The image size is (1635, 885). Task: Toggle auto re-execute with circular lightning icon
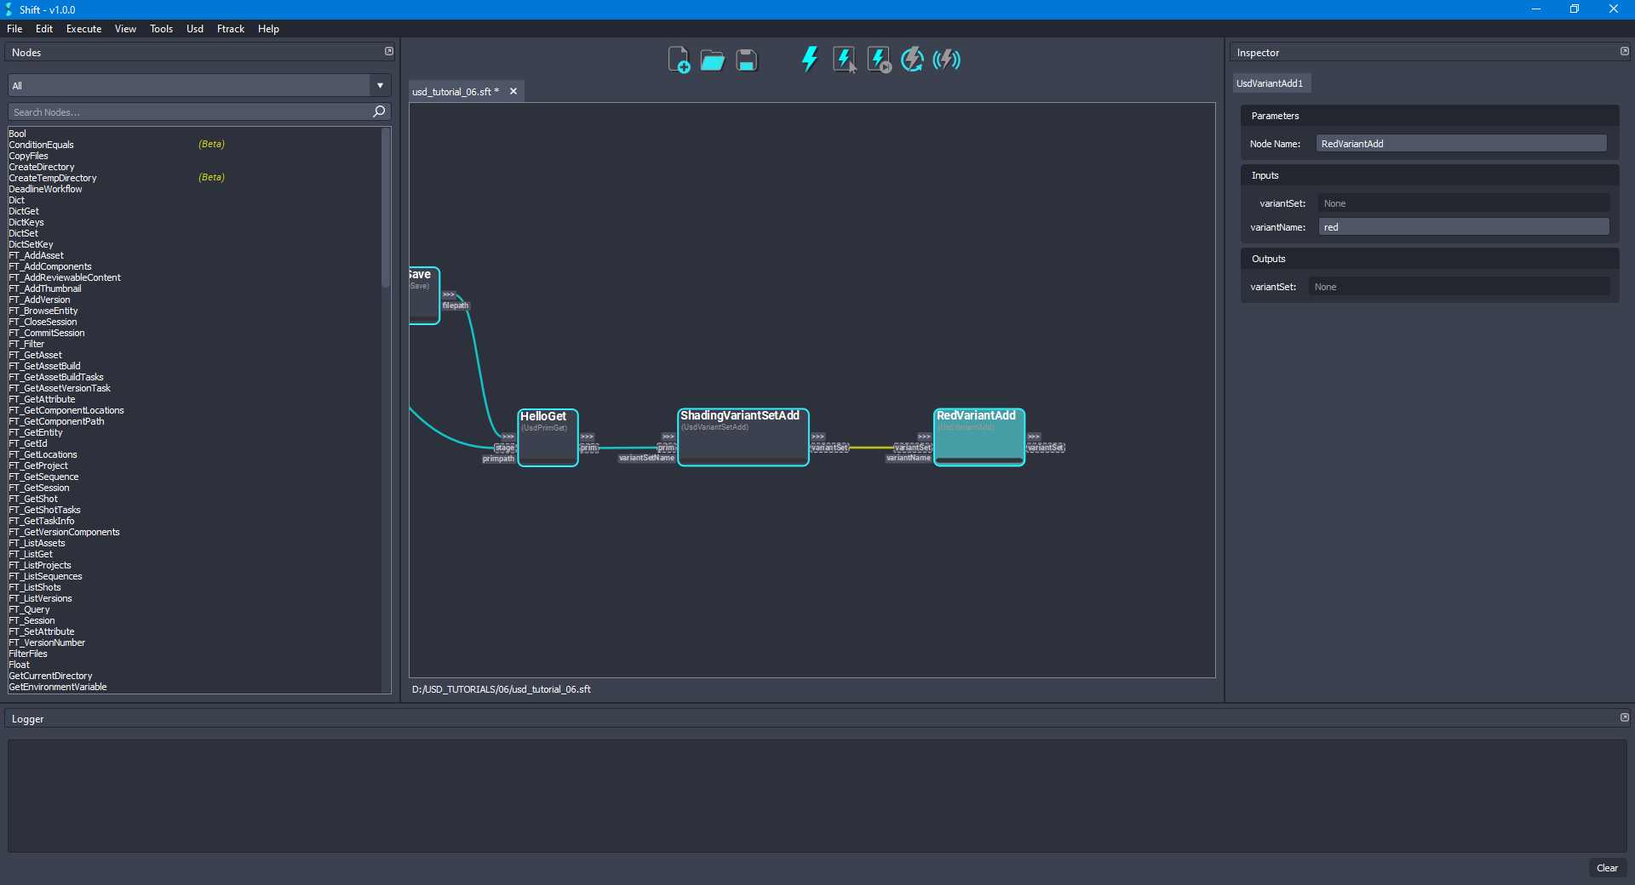click(911, 60)
